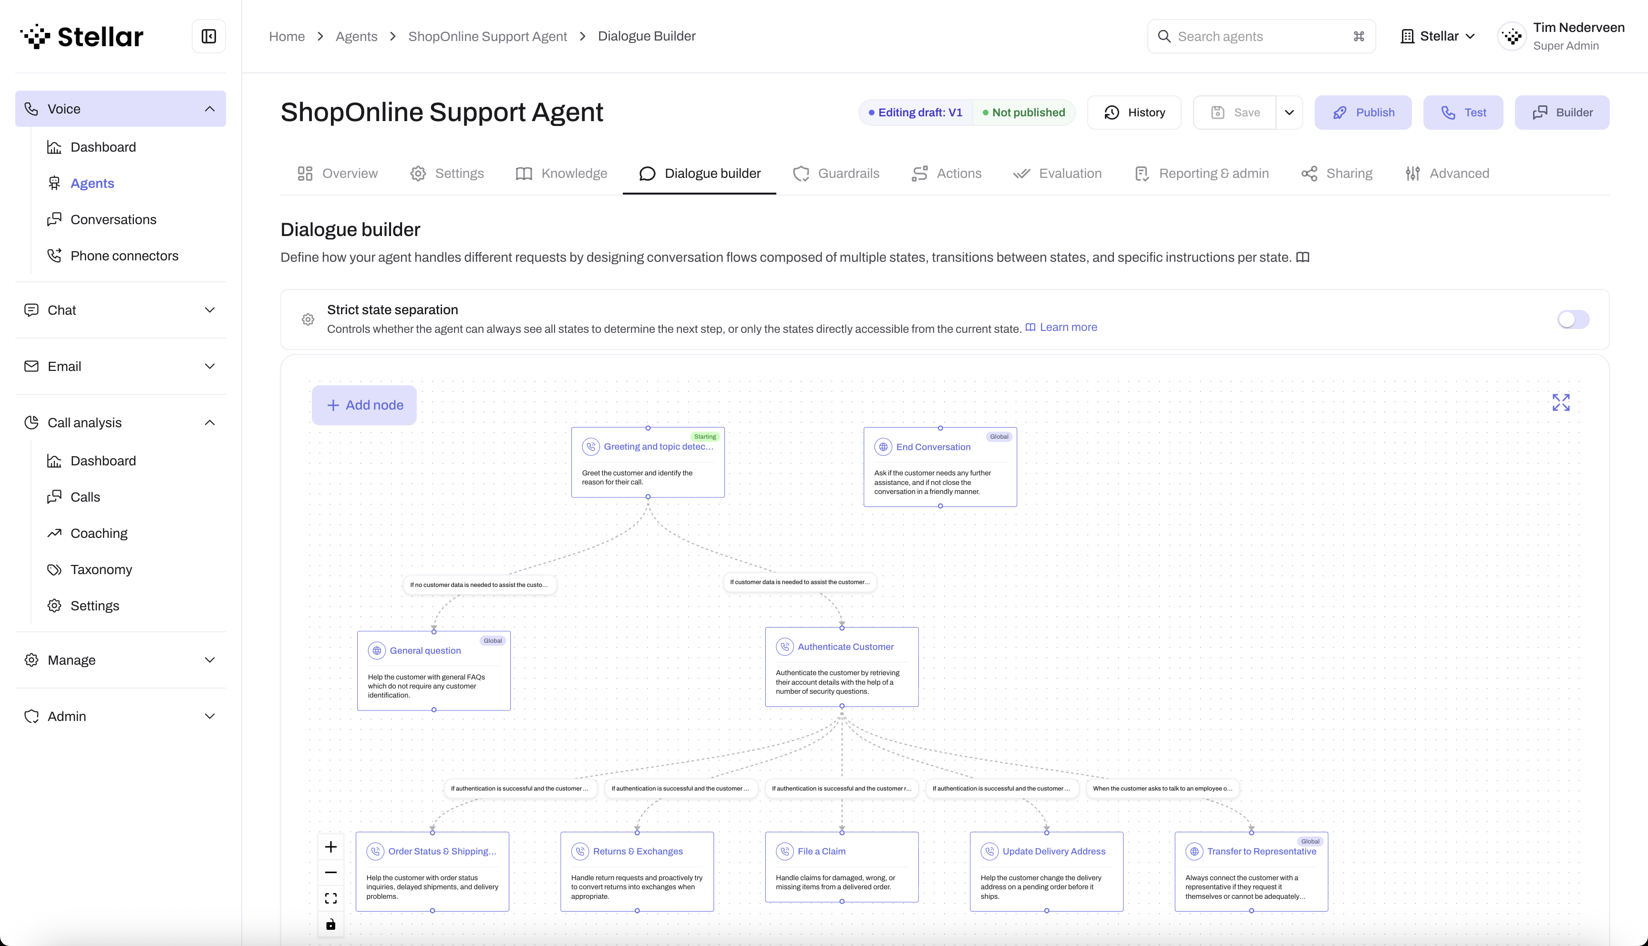Click the fullscreen expand canvas icon
This screenshot has height=946, width=1648.
(1561, 403)
